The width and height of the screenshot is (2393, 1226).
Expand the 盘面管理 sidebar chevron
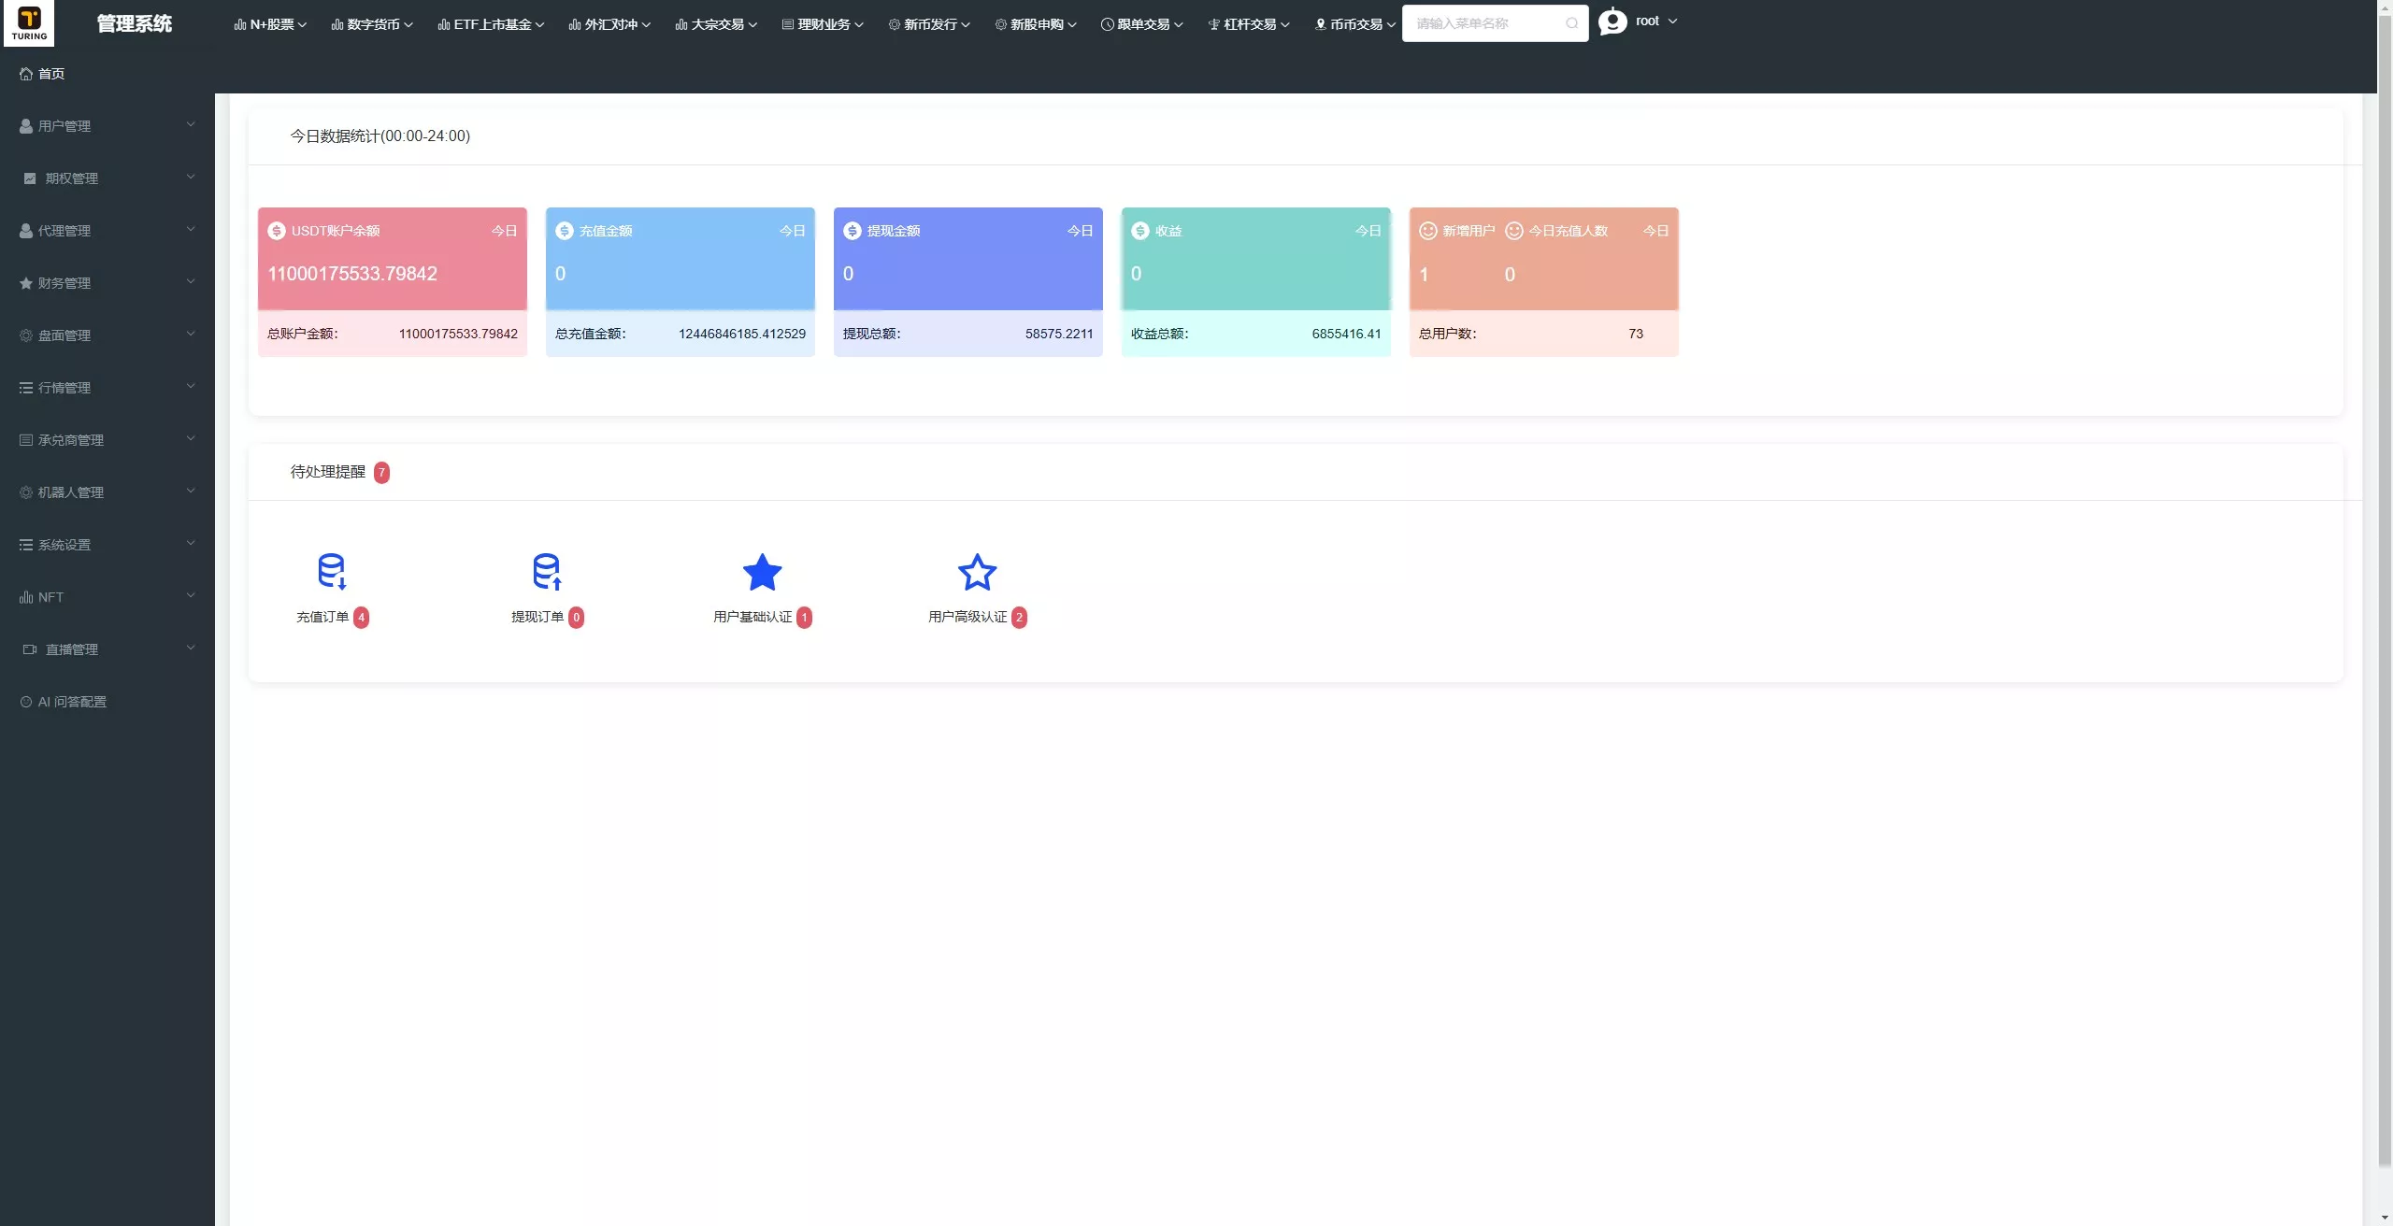(191, 334)
